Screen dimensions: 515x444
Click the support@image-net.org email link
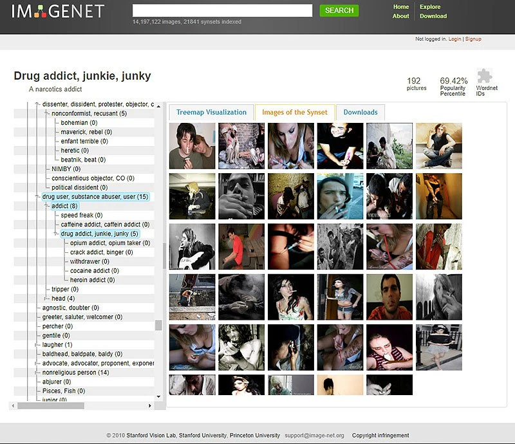[x=314, y=436]
